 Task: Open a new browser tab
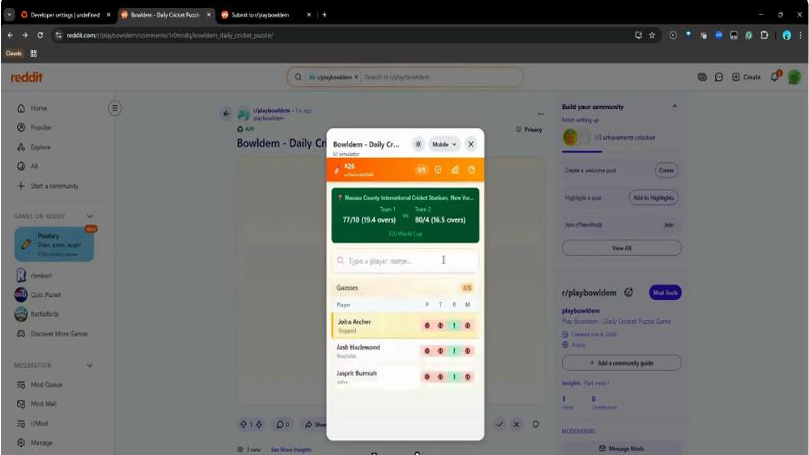(324, 15)
